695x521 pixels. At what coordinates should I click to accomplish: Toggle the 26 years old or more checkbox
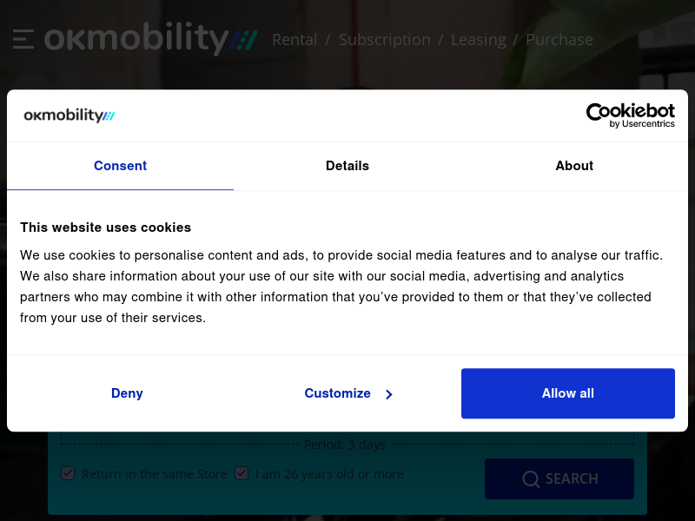(242, 473)
